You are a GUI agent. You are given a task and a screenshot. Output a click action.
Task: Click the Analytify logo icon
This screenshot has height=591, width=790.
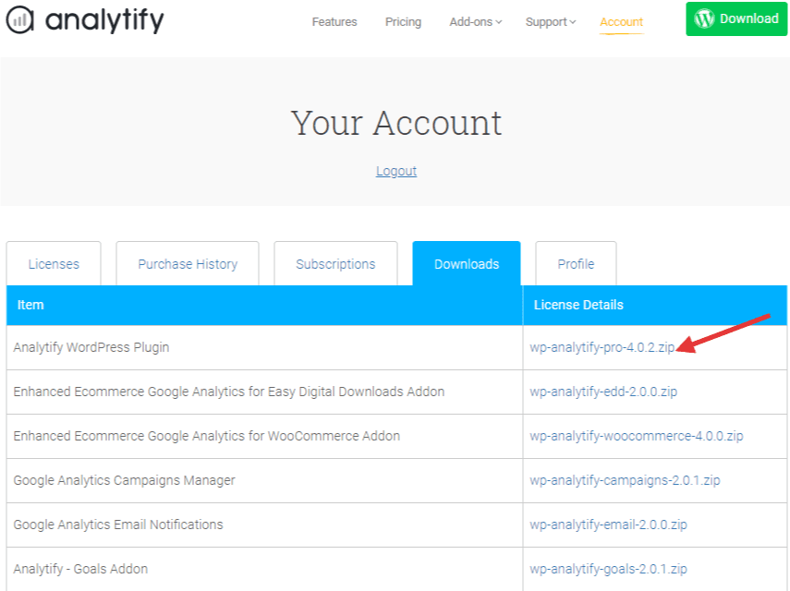19,19
